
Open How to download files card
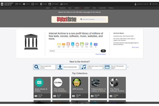[68, 67]
